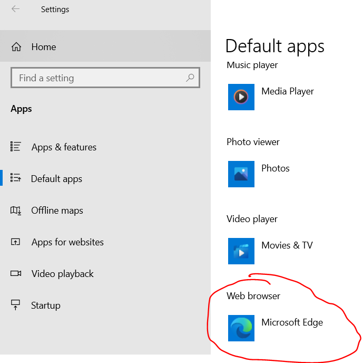This screenshot has width=363, height=363.
Task: Click the Offline maps map icon
Action: [16, 211]
